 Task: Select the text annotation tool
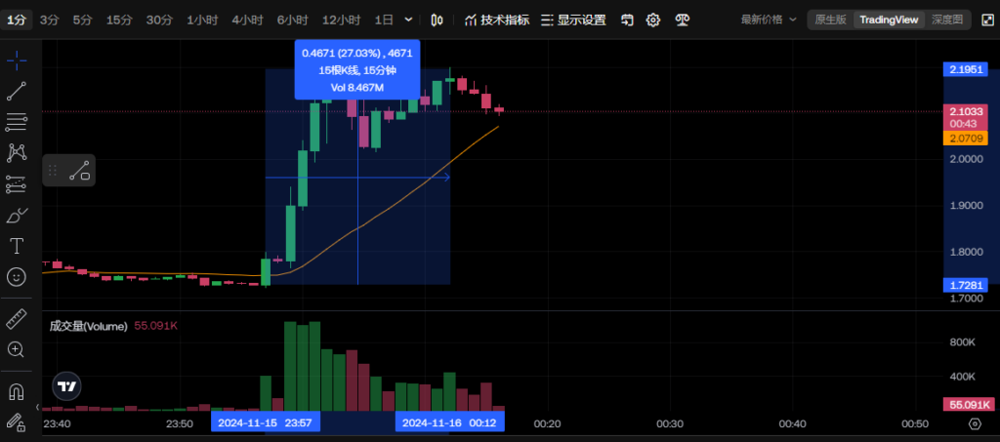click(x=17, y=245)
